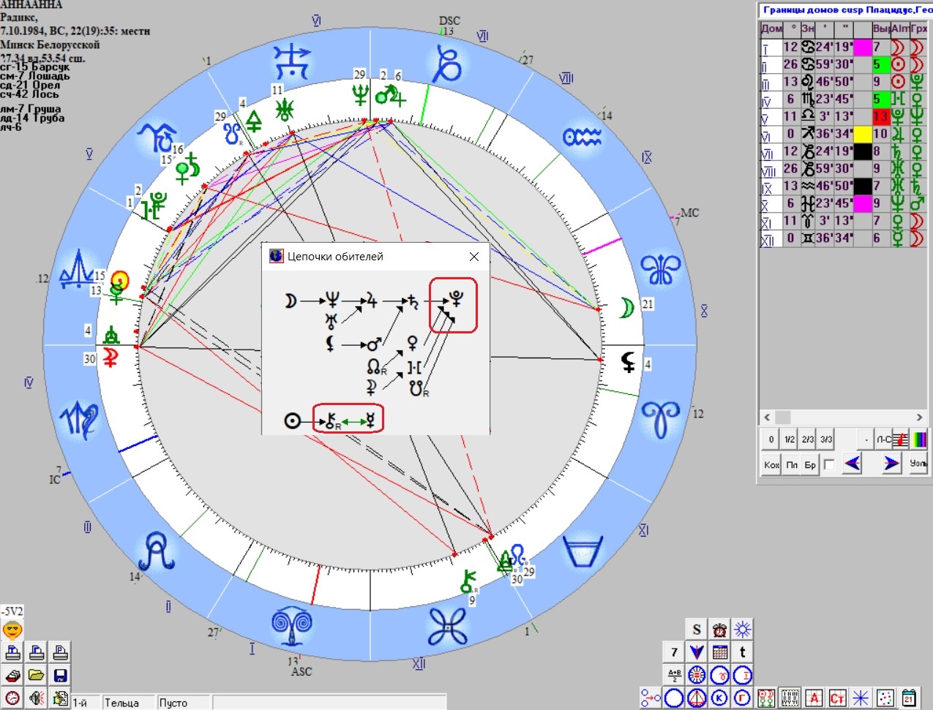Click the "A+B/2" midpoint chart button
This screenshot has width=933, height=710.
coord(674,675)
